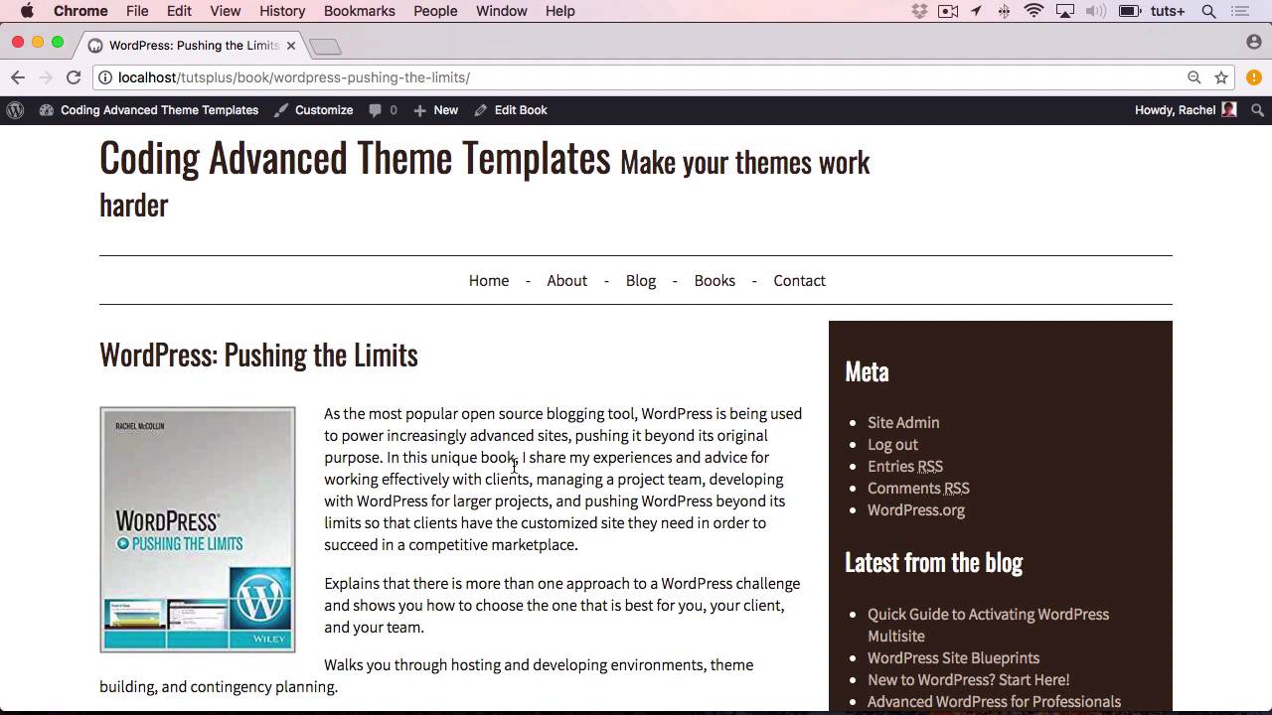Open the View menu
The height and width of the screenshot is (715, 1272).
click(226, 11)
